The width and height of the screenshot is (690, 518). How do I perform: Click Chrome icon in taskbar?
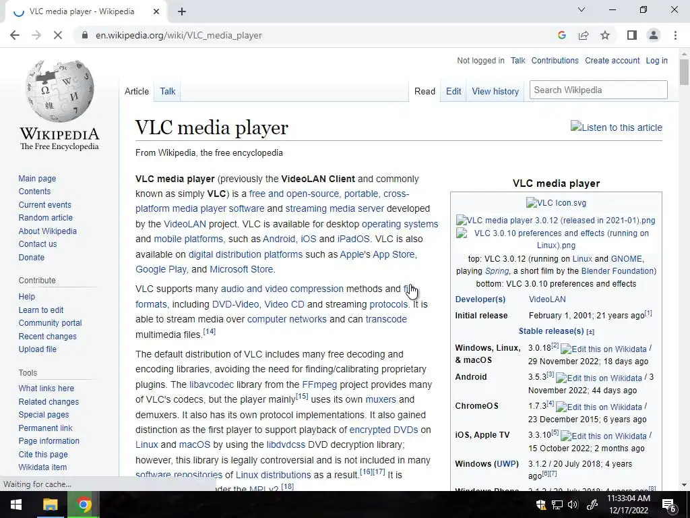pyautogui.click(x=84, y=505)
